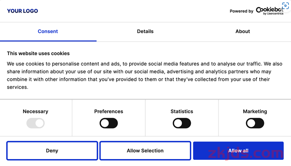Enable the Preferences cookies switch
Image resolution: width=291 pixels, height=166 pixels.
point(108,123)
